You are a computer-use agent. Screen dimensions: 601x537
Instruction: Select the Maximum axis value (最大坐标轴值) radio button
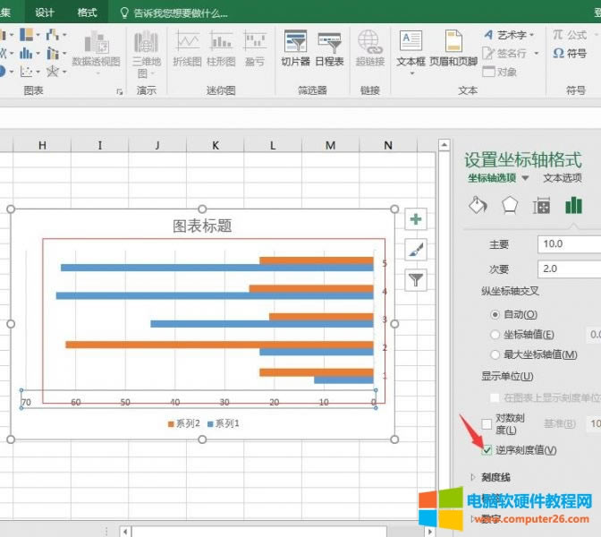pyautogui.click(x=495, y=354)
